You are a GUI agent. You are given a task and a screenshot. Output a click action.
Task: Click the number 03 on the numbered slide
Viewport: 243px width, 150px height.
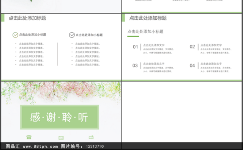(x=135, y=66)
